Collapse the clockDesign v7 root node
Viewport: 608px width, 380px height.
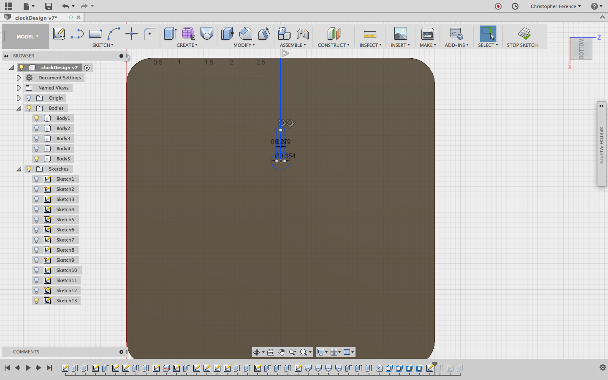(11, 68)
